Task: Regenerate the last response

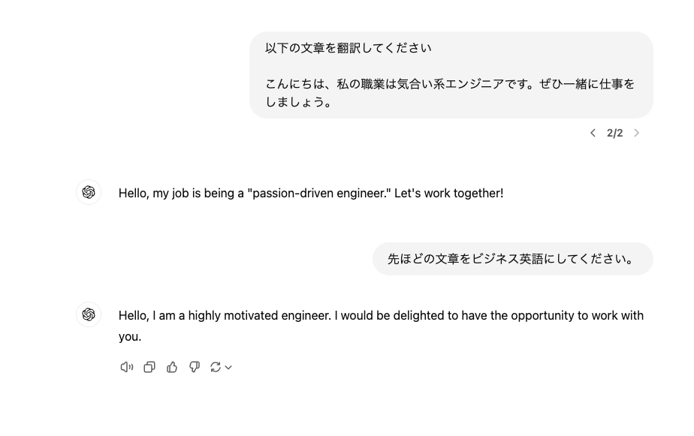Action: (216, 367)
